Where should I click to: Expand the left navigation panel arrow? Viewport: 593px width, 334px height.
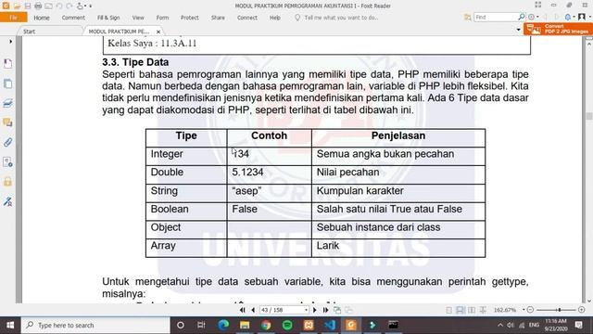10,41
